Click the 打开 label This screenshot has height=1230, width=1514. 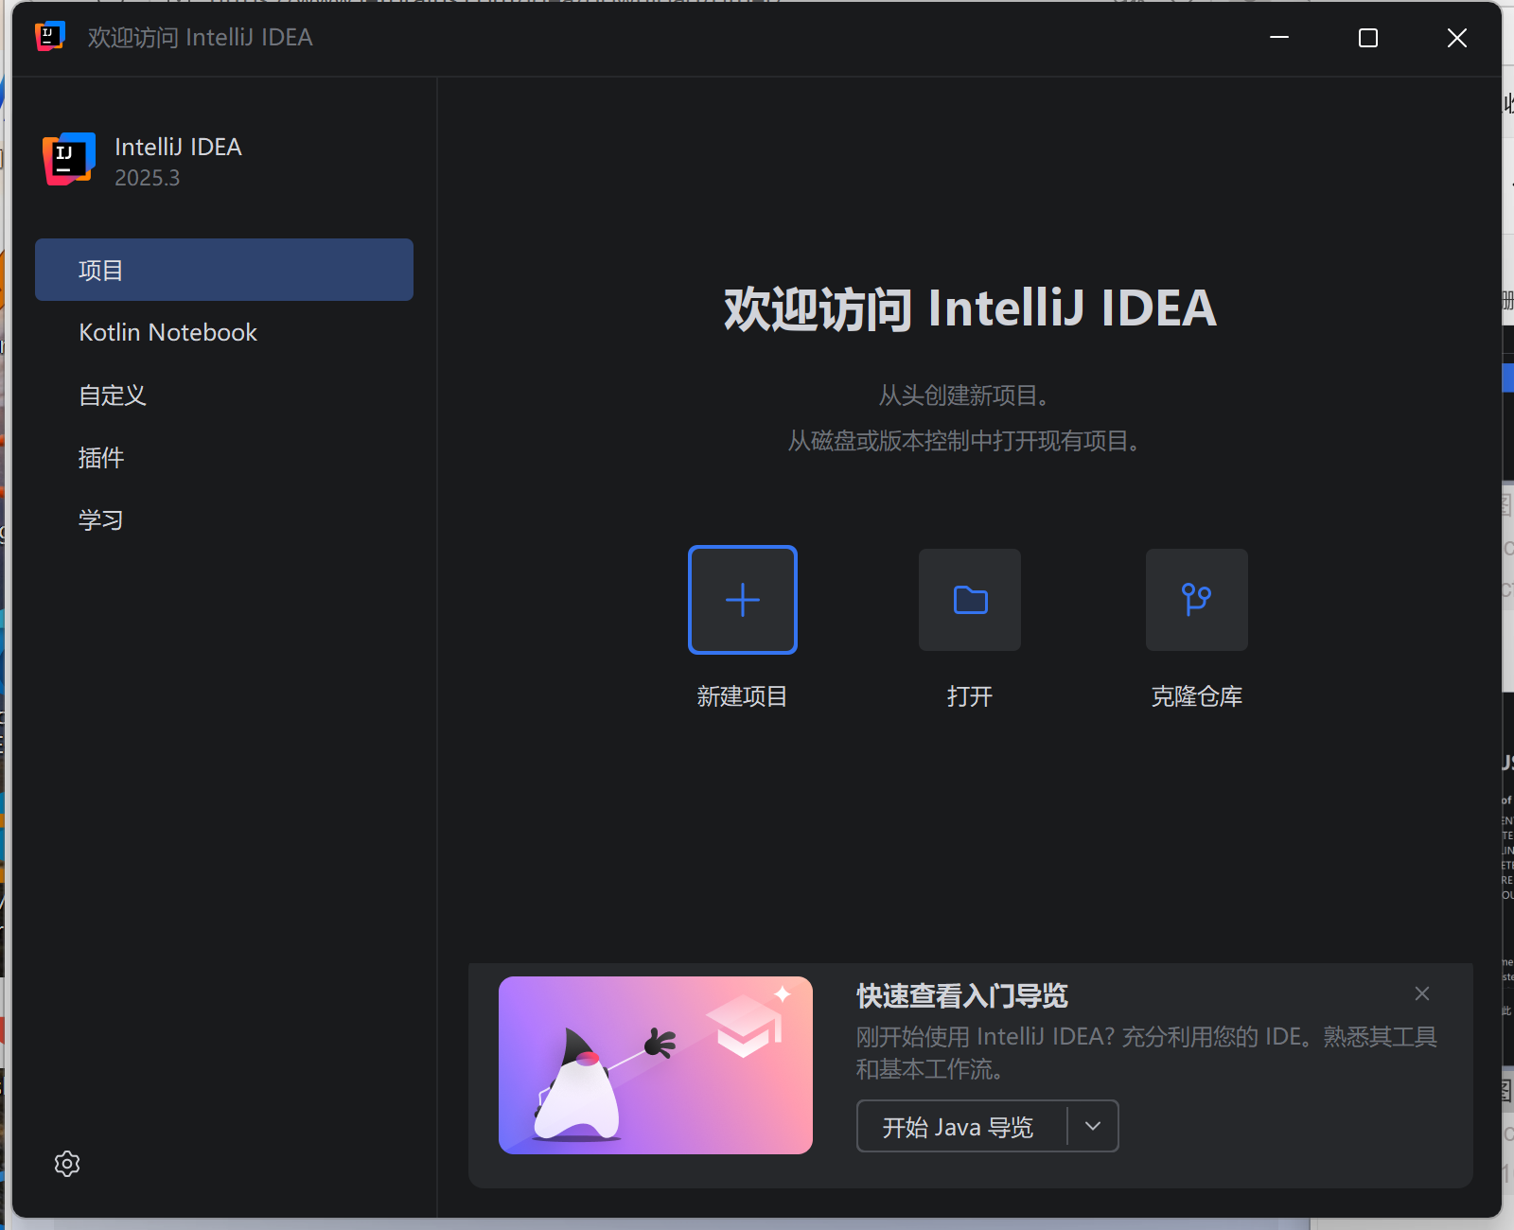click(x=970, y=696)
